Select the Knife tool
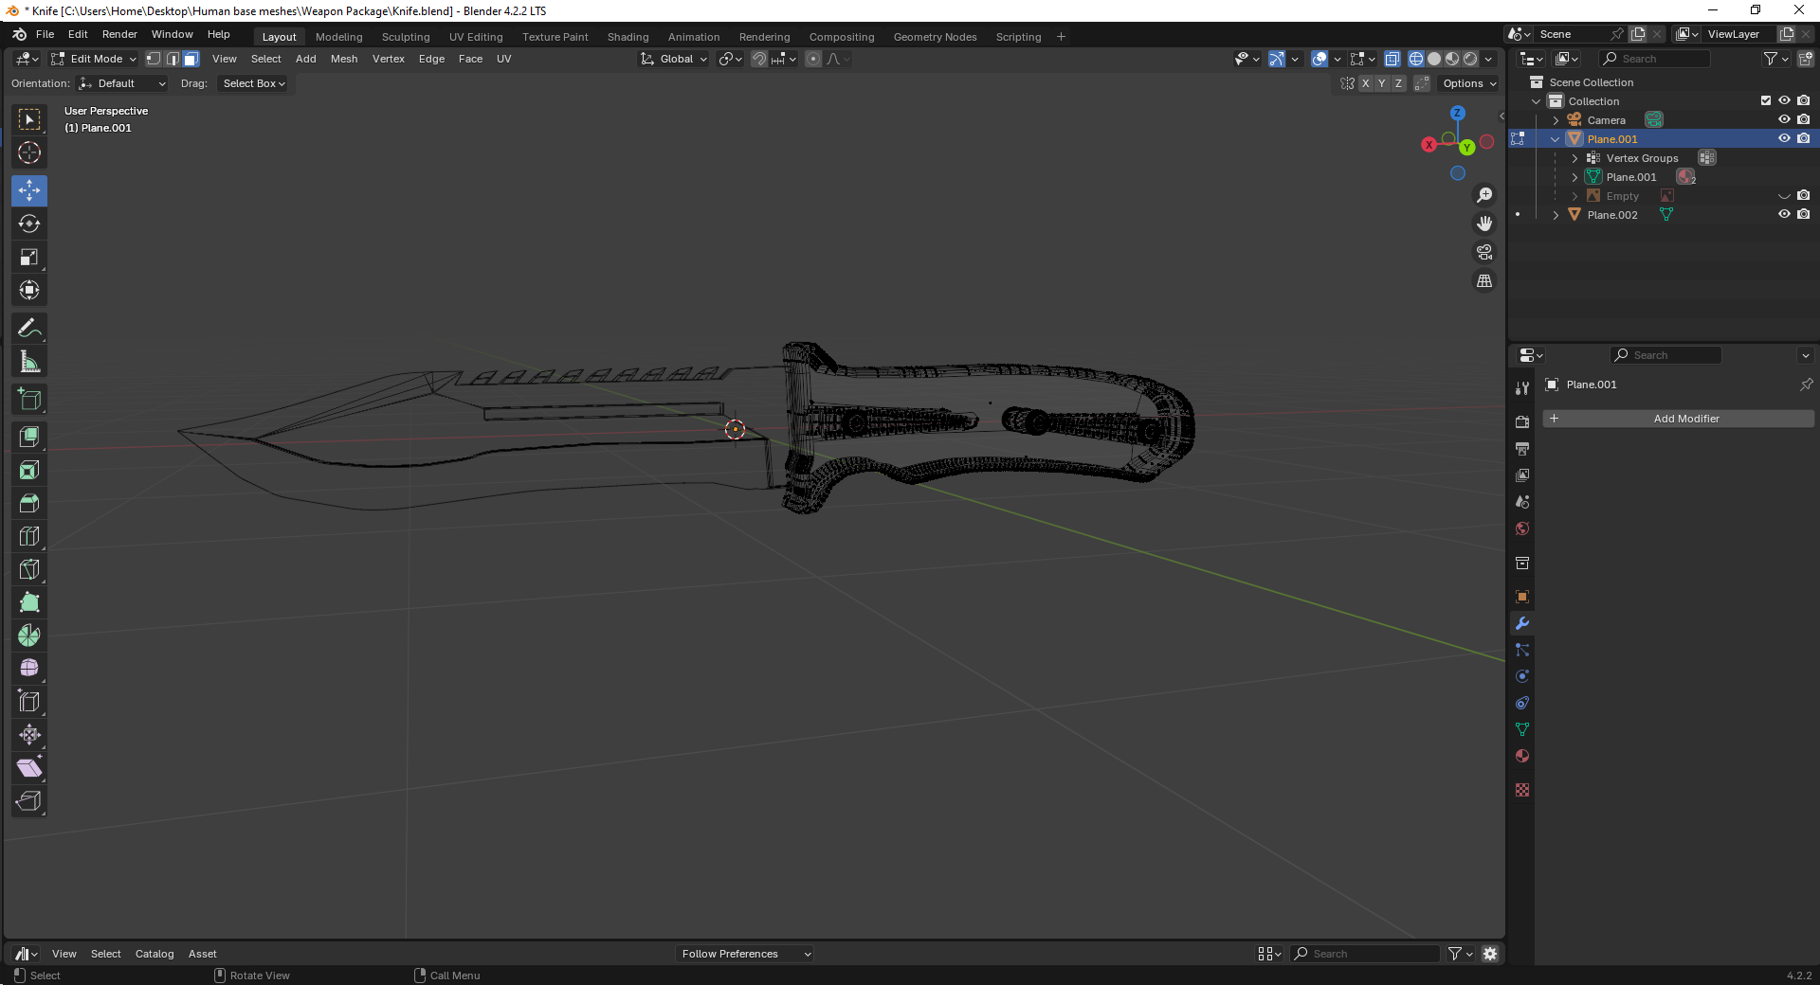 [x=29, y=569]
